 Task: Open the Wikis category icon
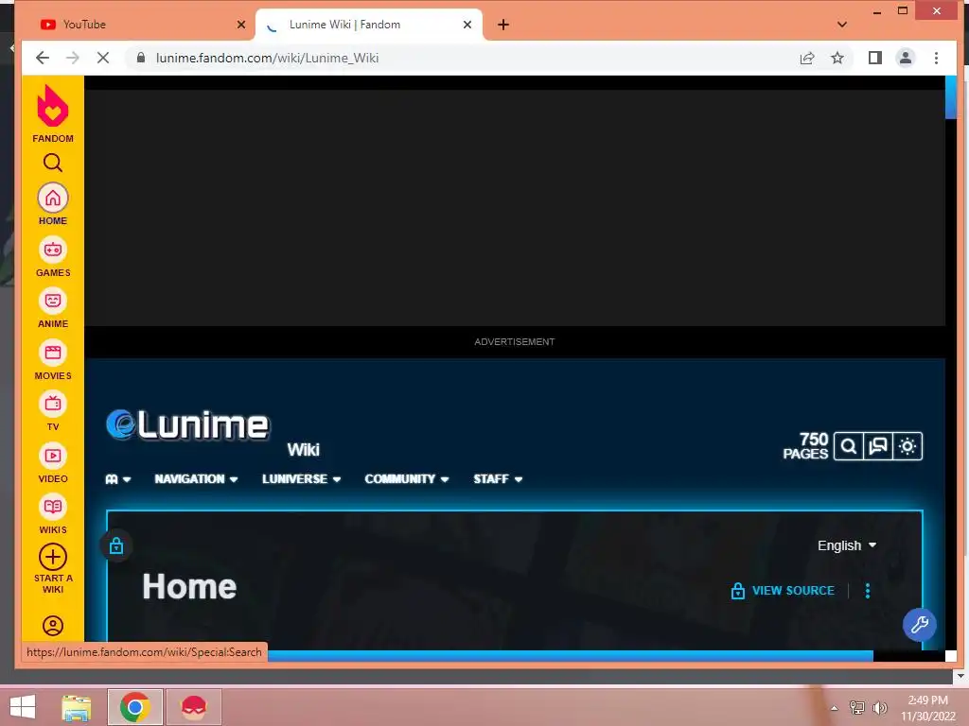(x=53, y=508)
